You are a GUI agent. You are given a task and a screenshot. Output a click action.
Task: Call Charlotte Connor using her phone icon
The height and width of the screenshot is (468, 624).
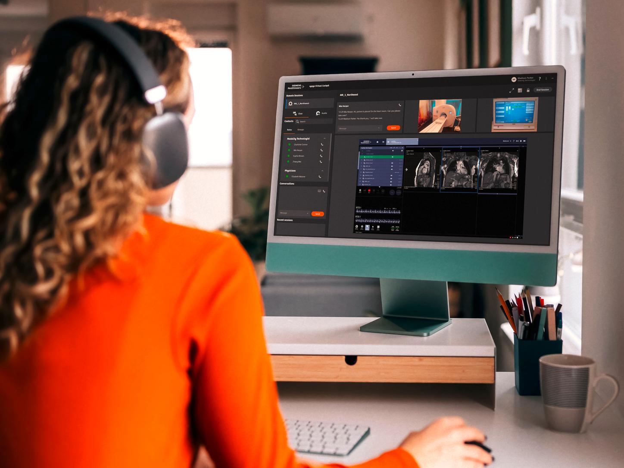pos(321,144)
